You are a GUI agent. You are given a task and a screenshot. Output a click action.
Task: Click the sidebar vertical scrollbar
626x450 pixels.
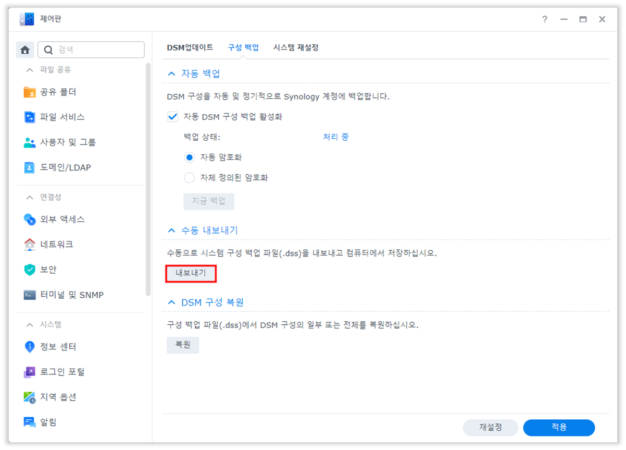coord(148,180)
